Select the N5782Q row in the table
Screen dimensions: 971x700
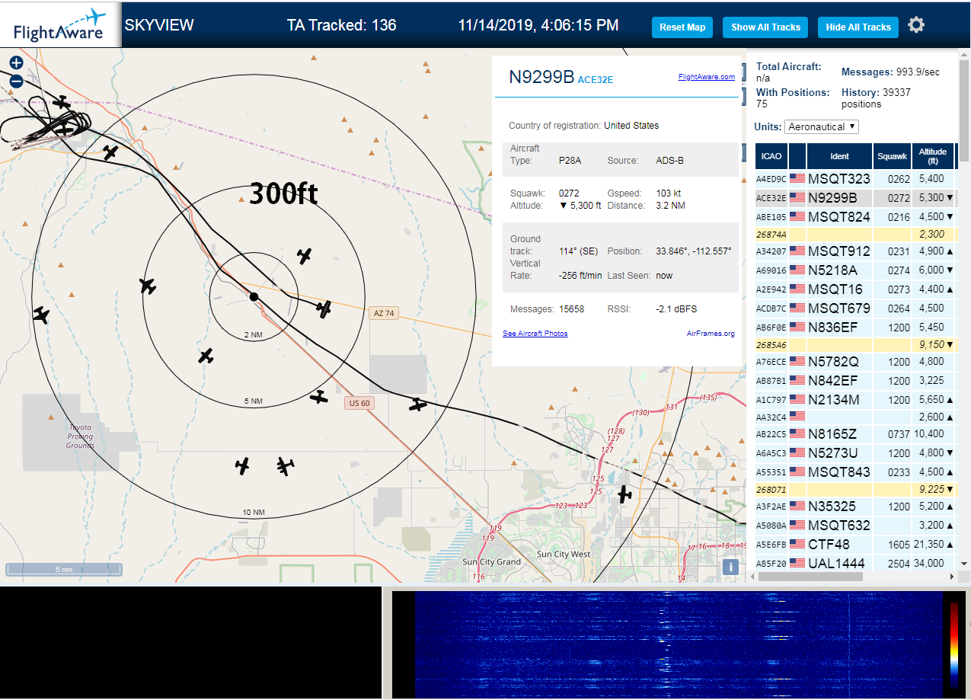(x=855, y=362)
